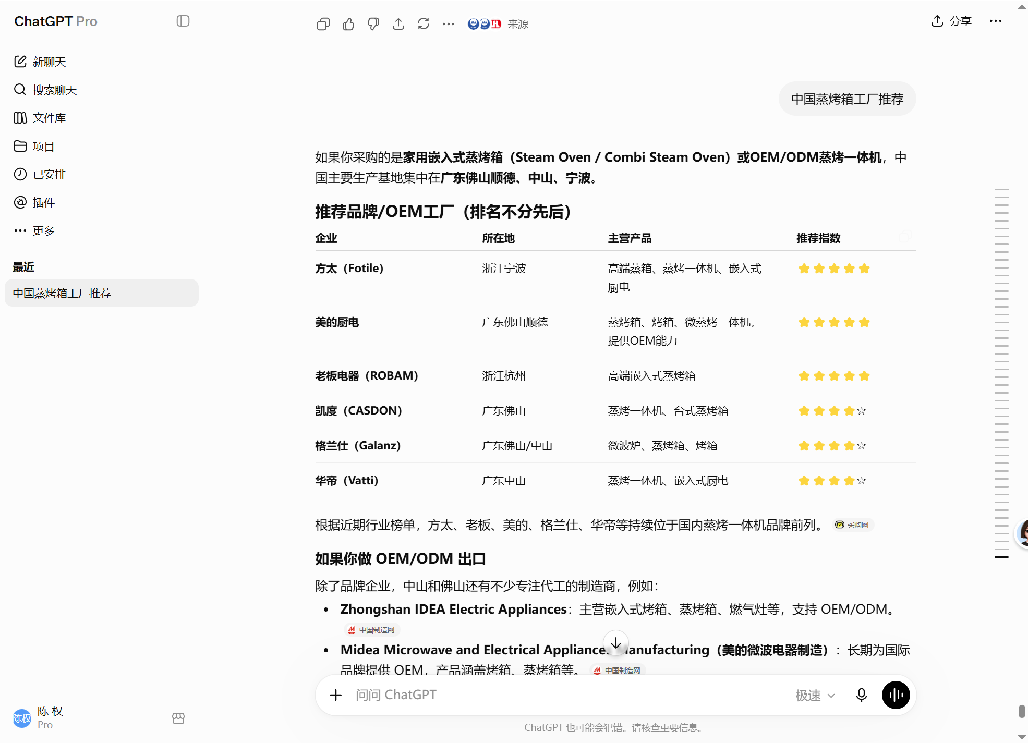Click the 如果你做 OEM/ODM 出口 heading

[x=401, y=559]
